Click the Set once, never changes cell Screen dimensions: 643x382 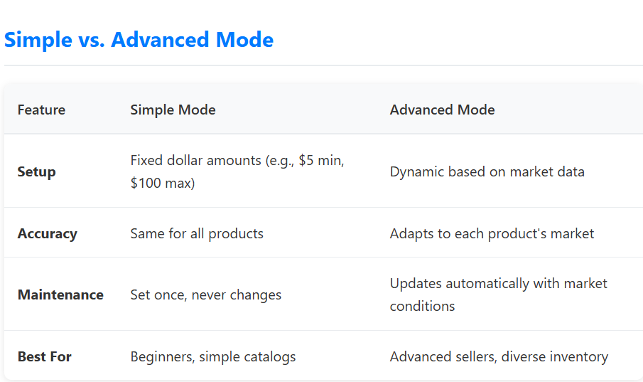pos(206,295)
